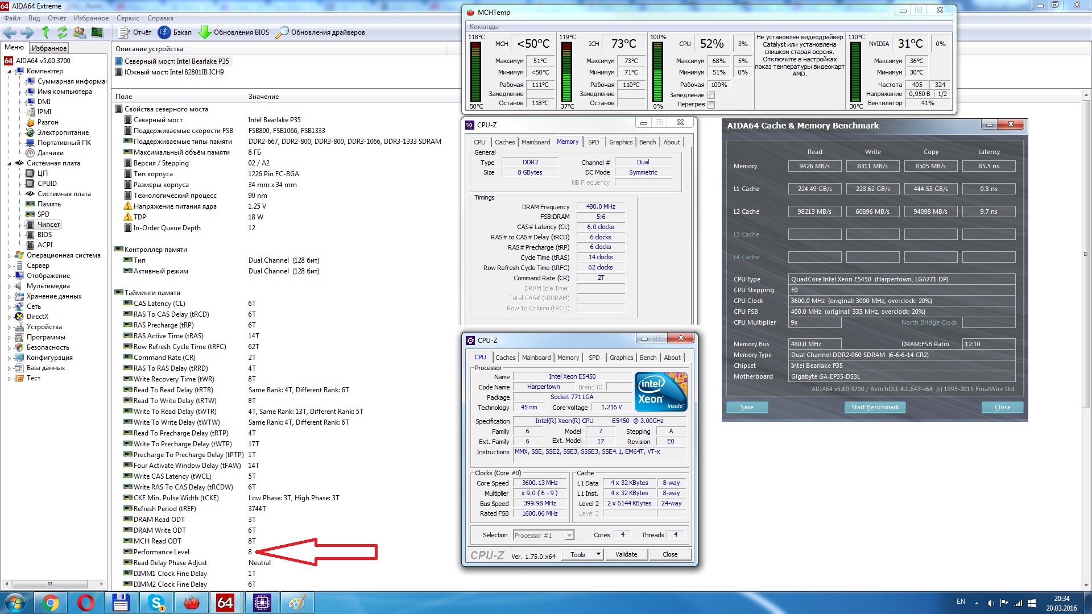
Task: Click the Бэкап backup toolbar button
Action: point(175,32)
